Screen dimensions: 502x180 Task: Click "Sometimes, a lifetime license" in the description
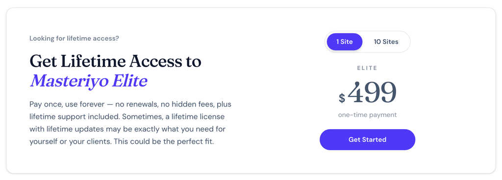(x=173, y=117)
